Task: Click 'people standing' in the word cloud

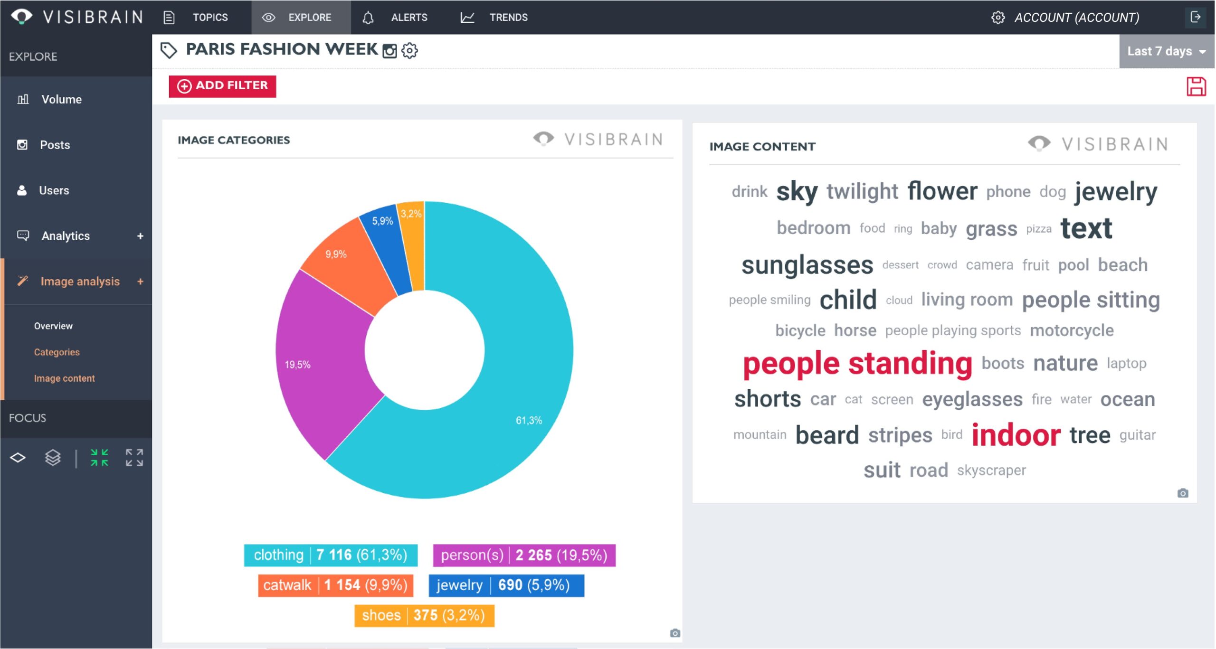Action: click(857, 364)
